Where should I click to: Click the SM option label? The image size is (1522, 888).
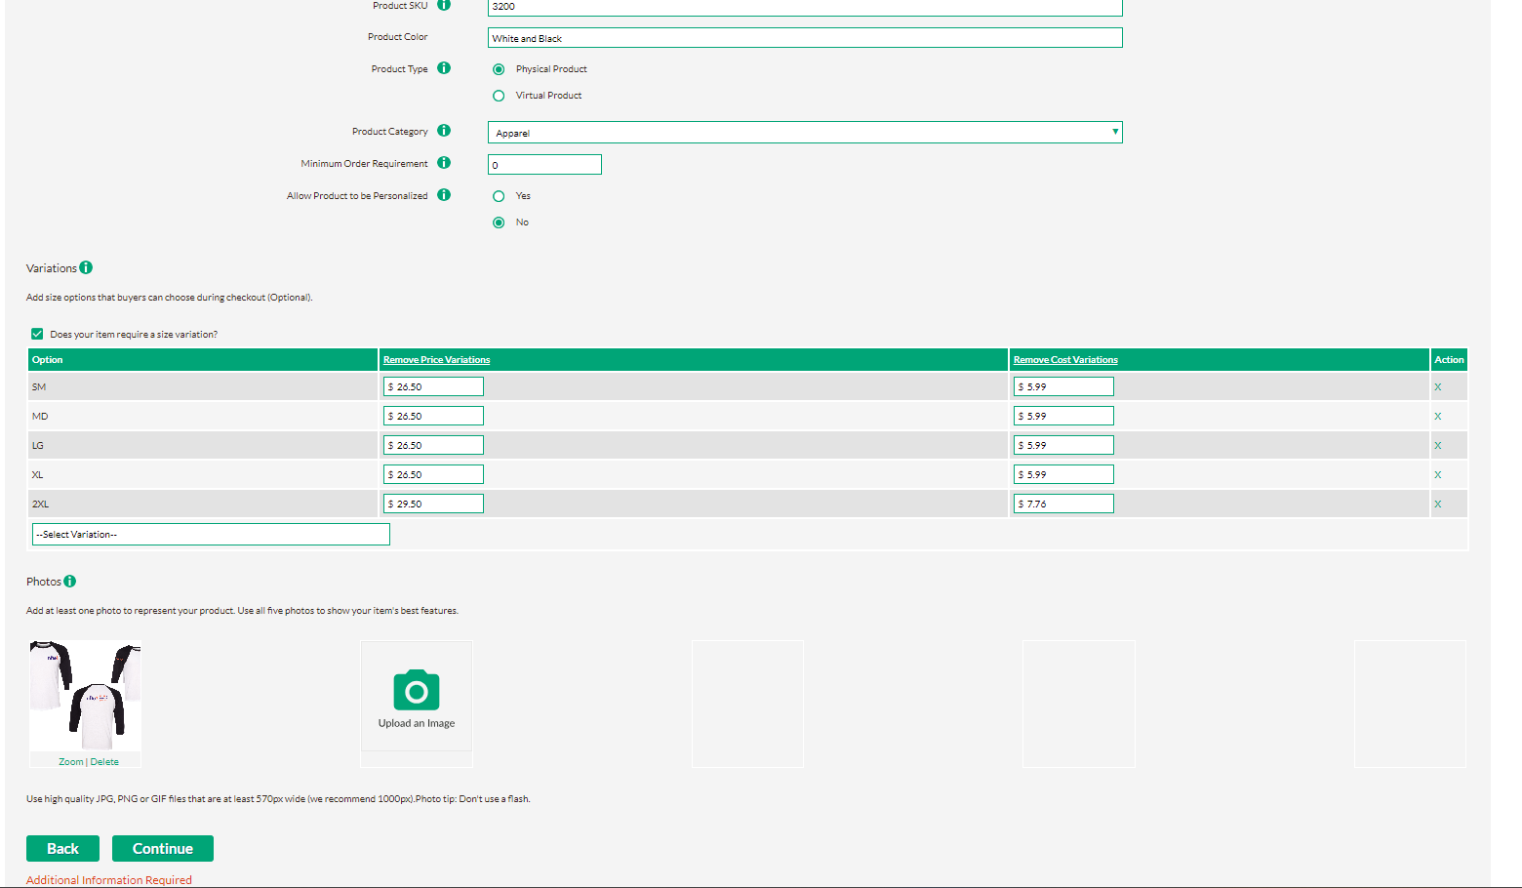pos(39,387)
